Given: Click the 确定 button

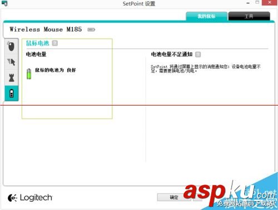Looking at the screenshot, I should [174, 197].
